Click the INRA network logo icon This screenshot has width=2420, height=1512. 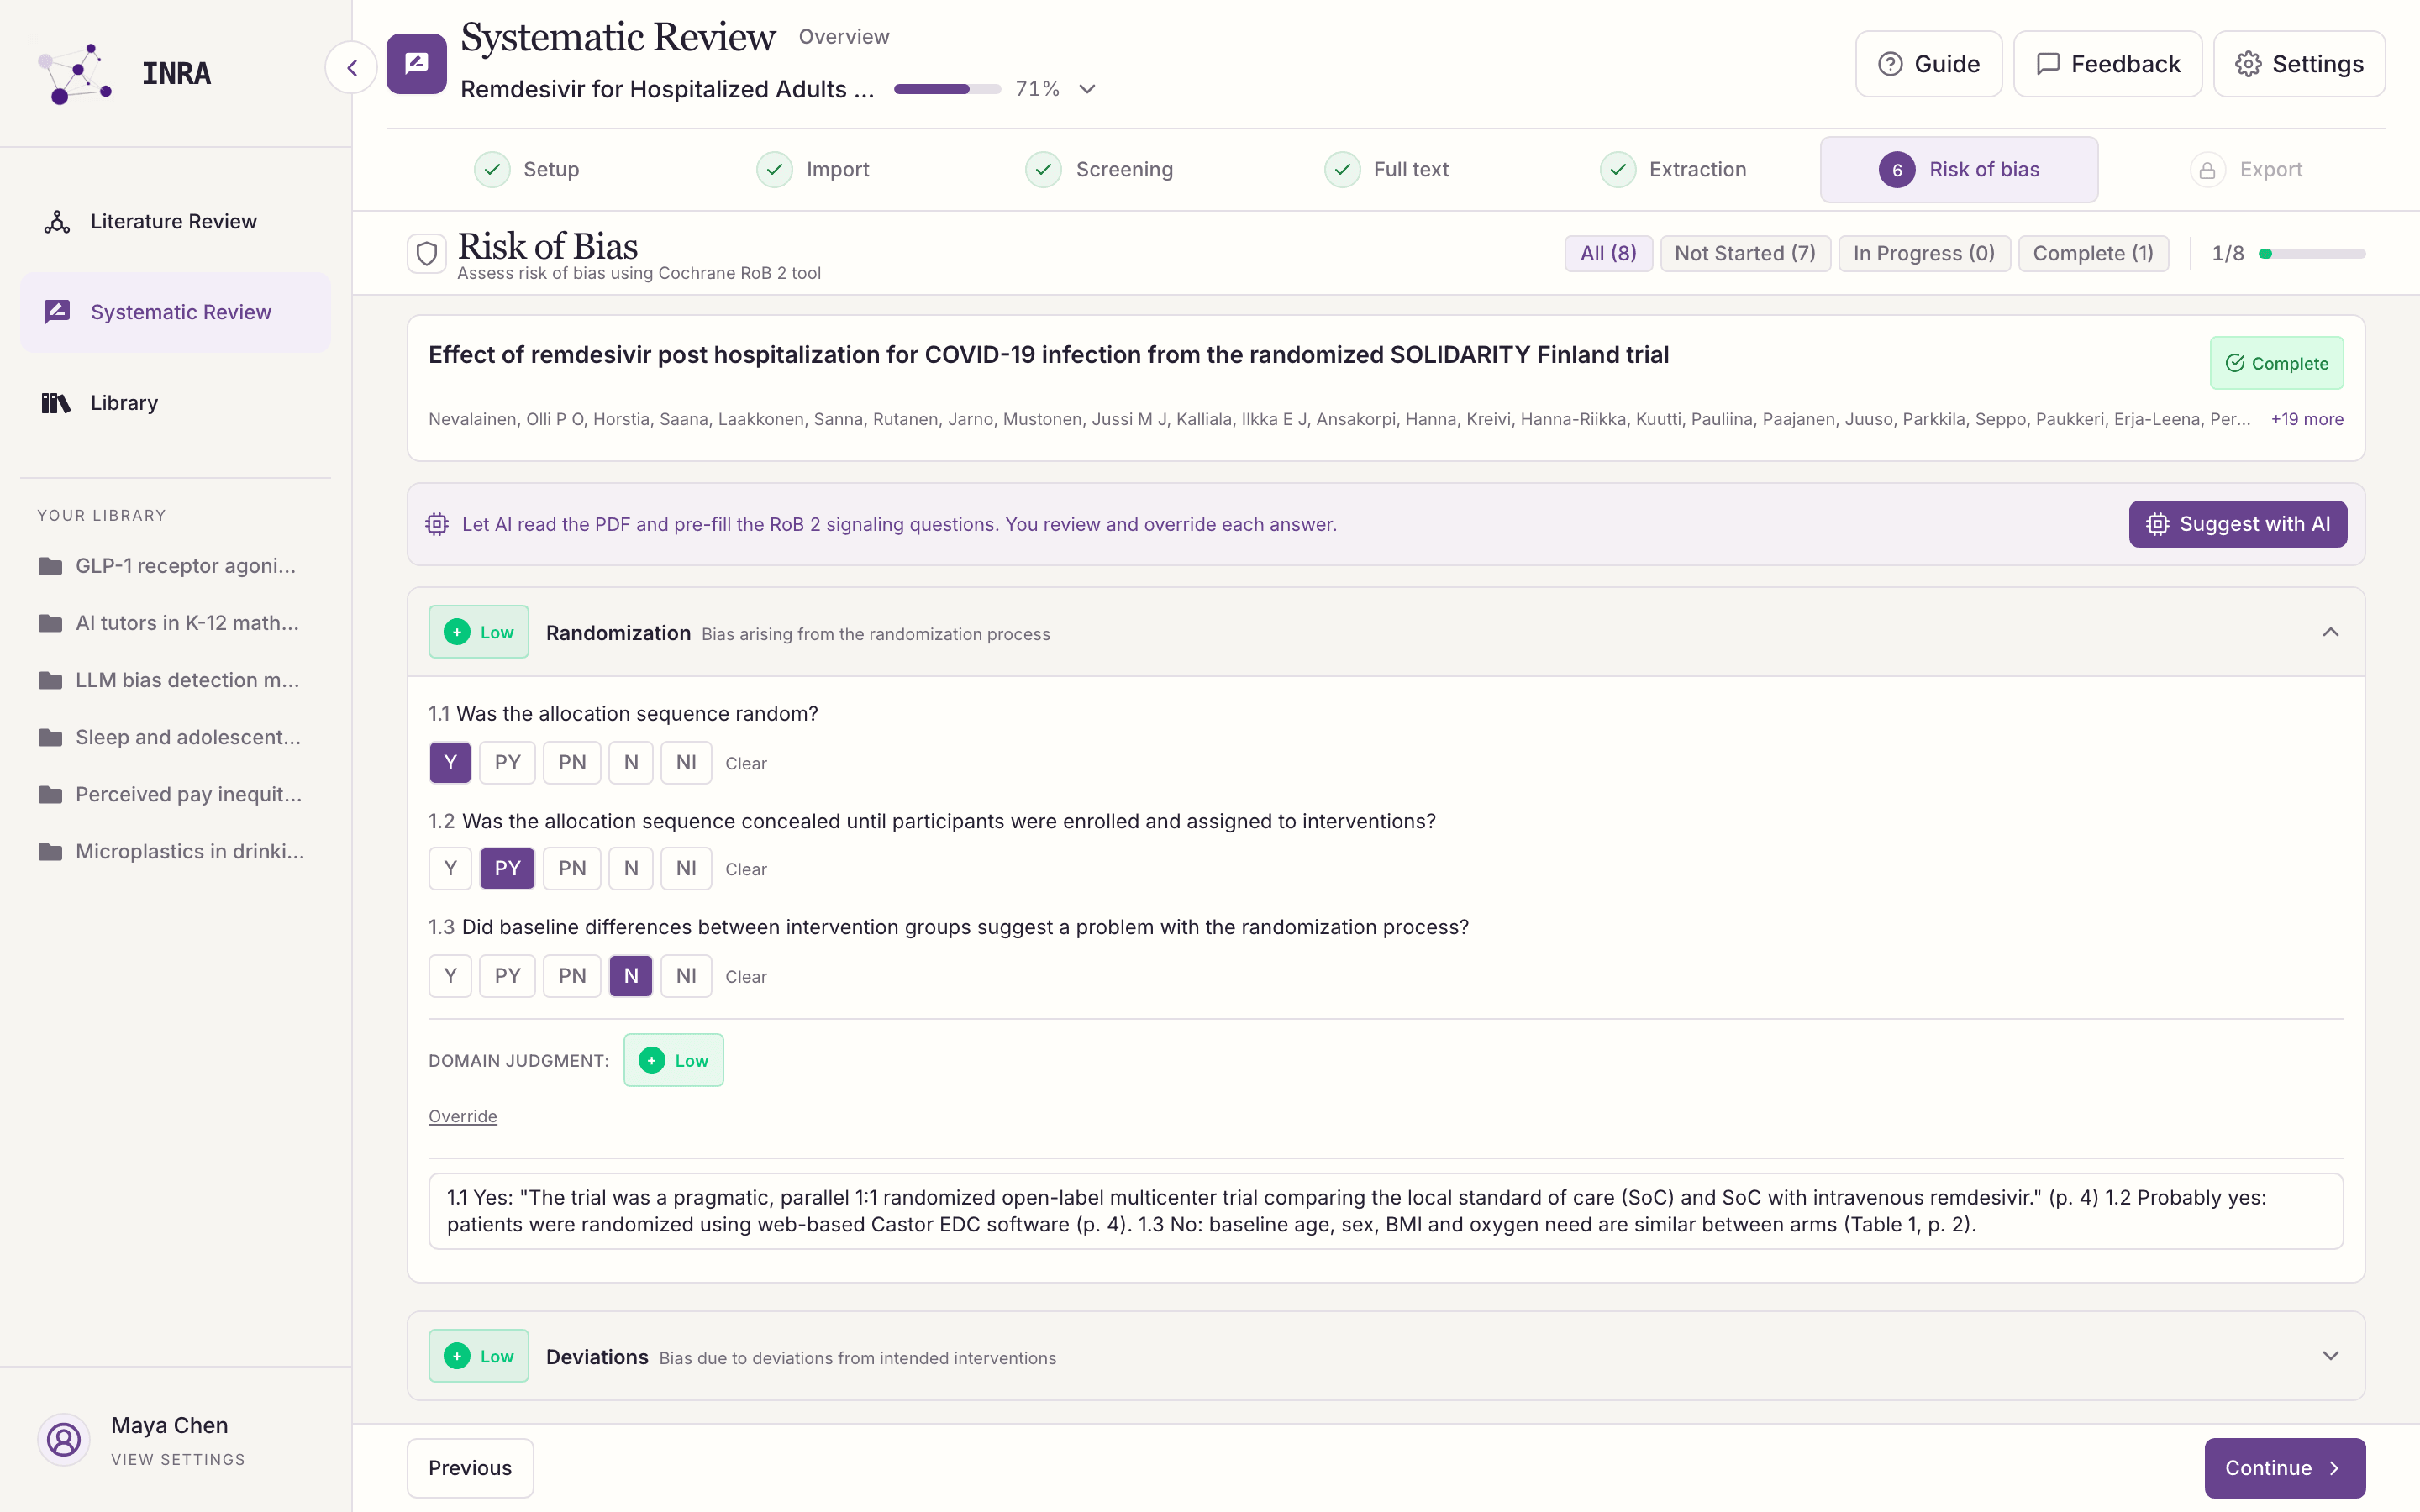pos(75,73)
